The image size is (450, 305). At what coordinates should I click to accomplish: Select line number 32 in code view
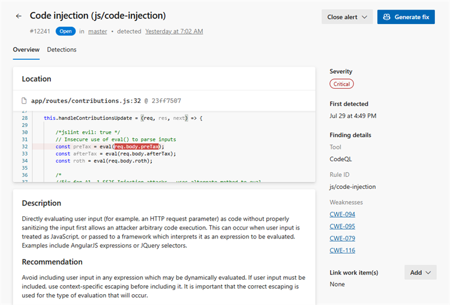point(25,146)
